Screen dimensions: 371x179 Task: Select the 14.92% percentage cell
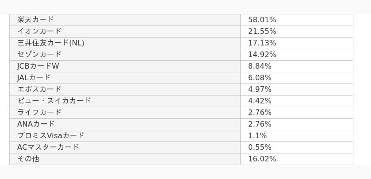point(297,55)
